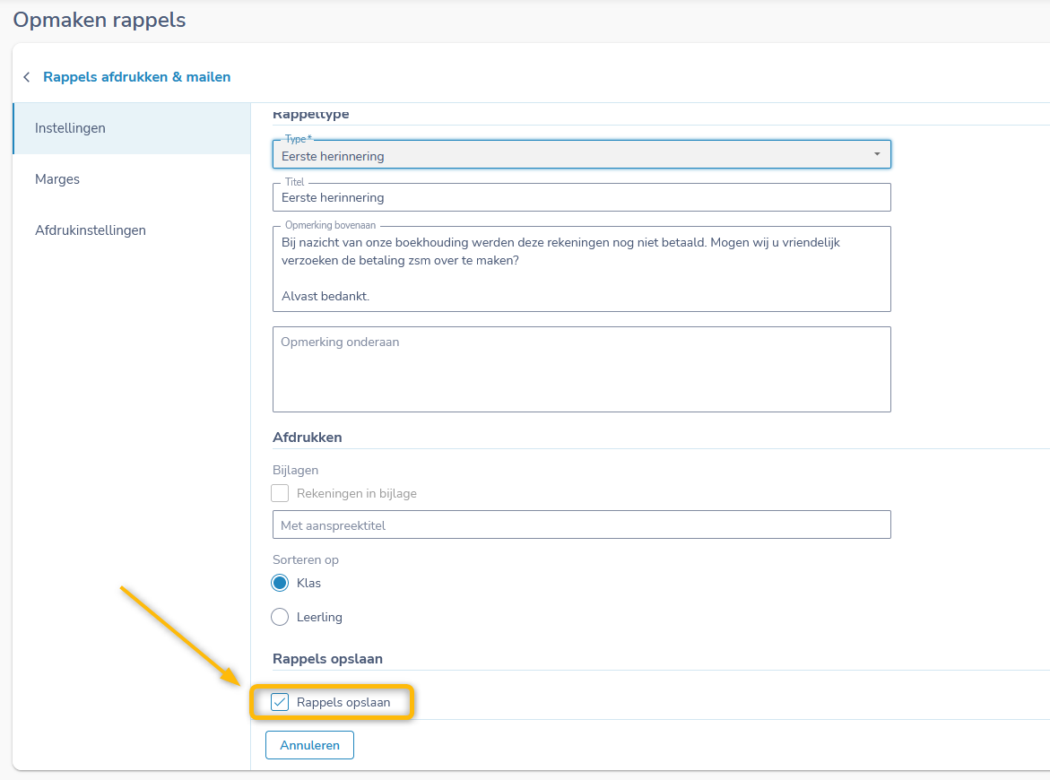Image resolution: width=1050 pixels, height=780 pixels.
Task: Focus the Titel input field
Action: (581, 197)
